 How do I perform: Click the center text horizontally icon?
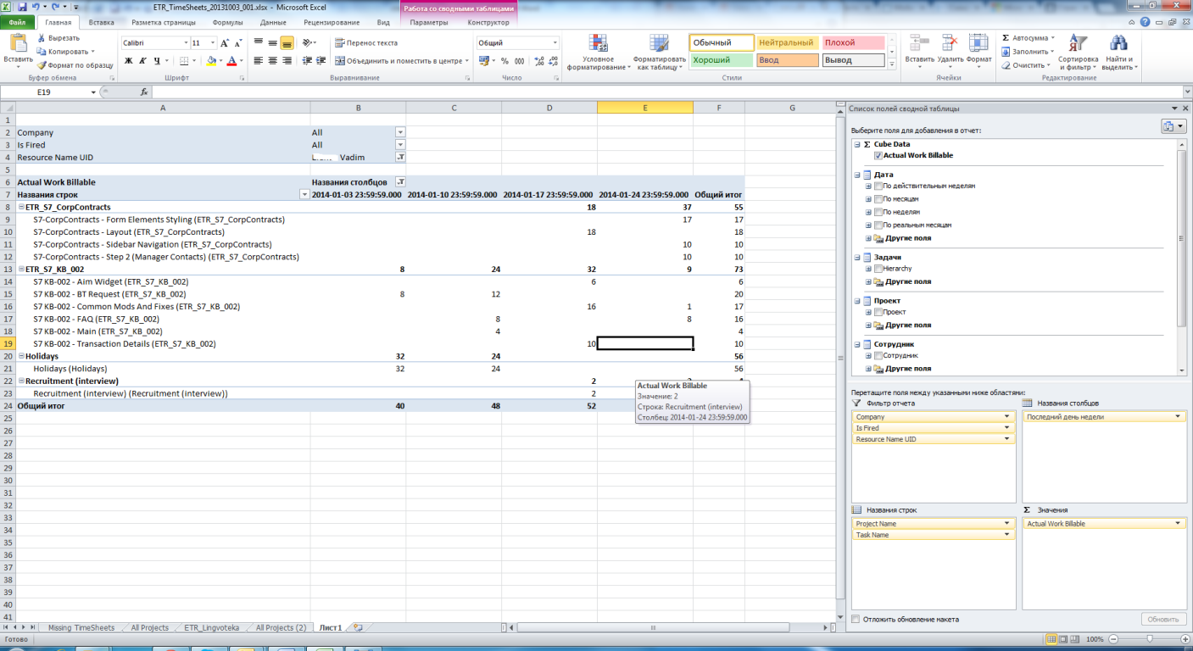[x=272, y=60]
